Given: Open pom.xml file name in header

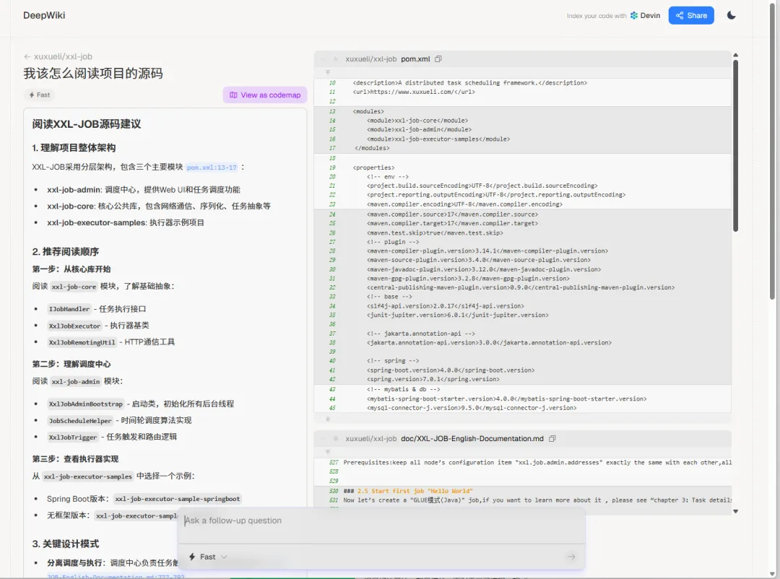Looking at the screenshot, I should (415, 58).
